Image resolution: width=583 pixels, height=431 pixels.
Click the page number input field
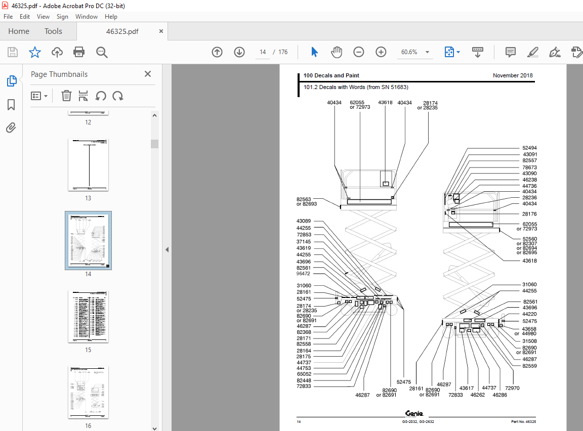[x=263, y=52]
